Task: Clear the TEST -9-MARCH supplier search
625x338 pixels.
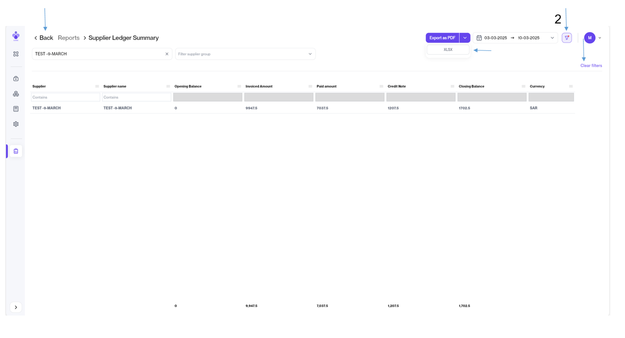Action: [167, 54]
